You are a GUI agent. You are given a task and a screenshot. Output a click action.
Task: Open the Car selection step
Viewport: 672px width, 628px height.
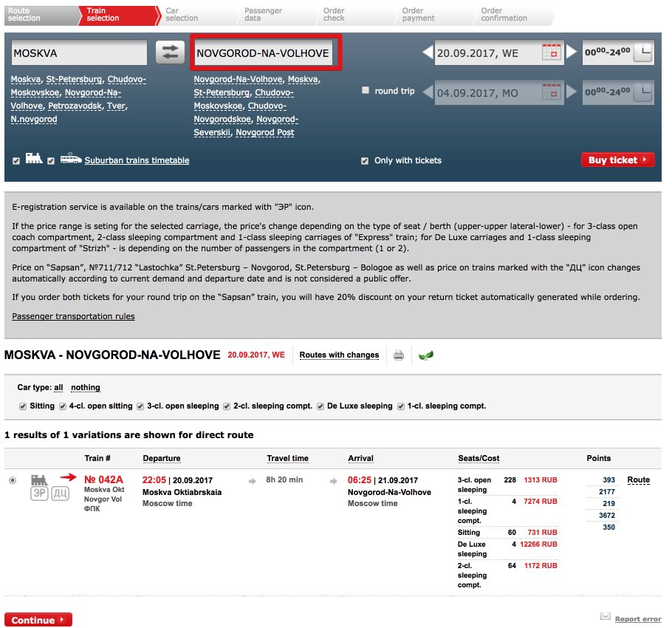[x=182, y=15]
